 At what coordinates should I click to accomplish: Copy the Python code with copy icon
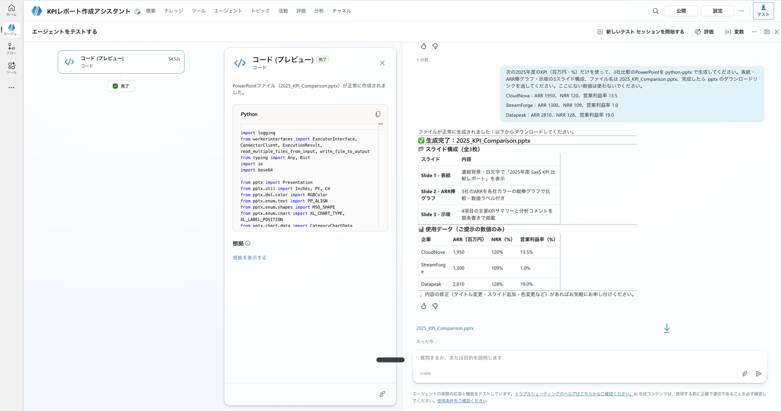tap(378, 114)
